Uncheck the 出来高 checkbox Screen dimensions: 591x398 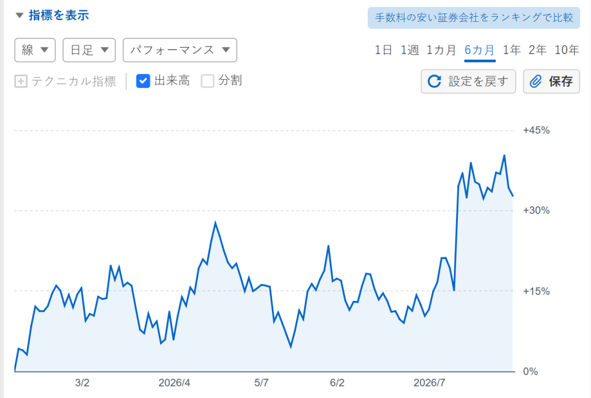(x=143, y=80)
